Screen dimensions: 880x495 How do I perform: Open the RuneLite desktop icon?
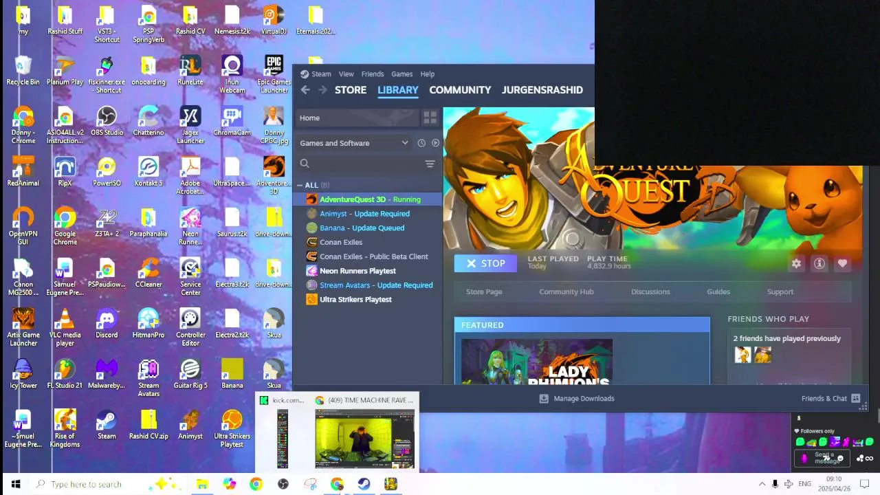coord(190,70)
